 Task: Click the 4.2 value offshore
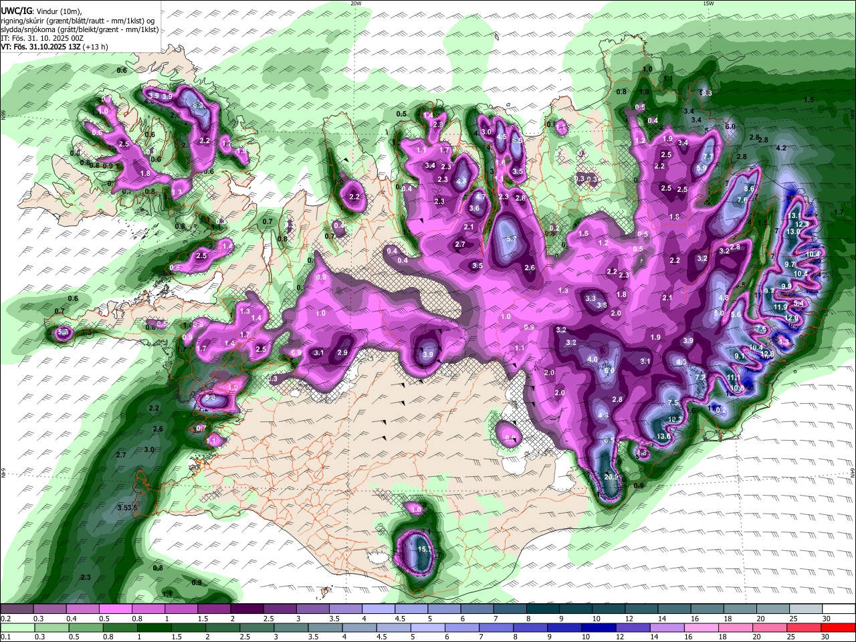(x=780, y=148)
